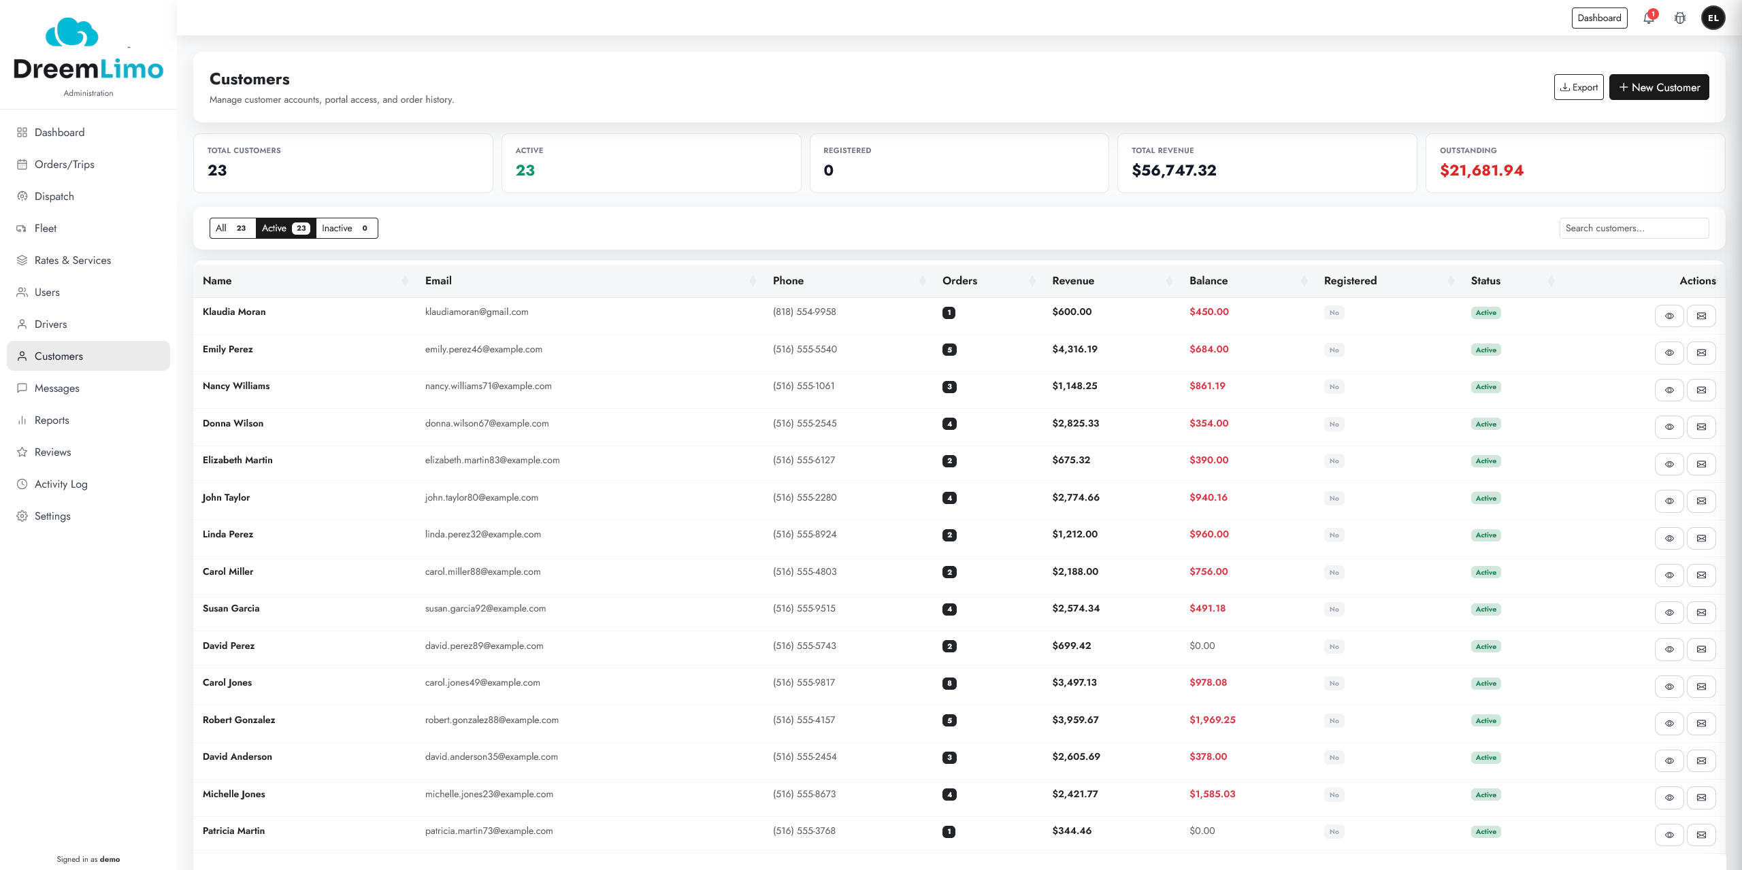The height and width of the screenshot is (870, 1742).
Task: Open Fleet in the sidebar
Action: click(x=88, y=228)
